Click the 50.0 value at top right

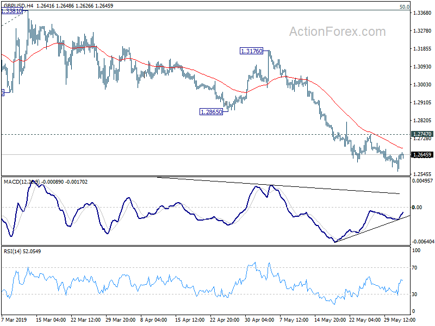pos(405,7)
